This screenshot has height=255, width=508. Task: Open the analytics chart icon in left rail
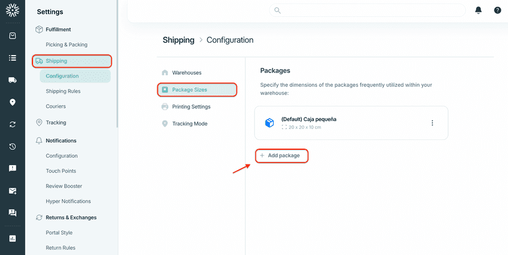click(12, 238)
